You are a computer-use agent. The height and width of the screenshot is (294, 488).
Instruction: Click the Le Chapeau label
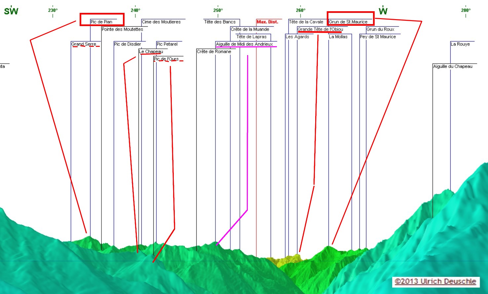(x=151, y=51)
